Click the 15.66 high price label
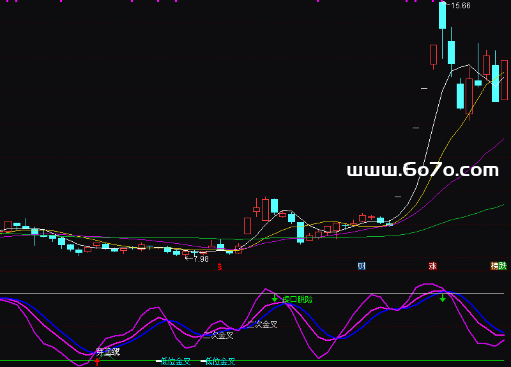Screen dimensions: 511x367 (x=460, y=6)
